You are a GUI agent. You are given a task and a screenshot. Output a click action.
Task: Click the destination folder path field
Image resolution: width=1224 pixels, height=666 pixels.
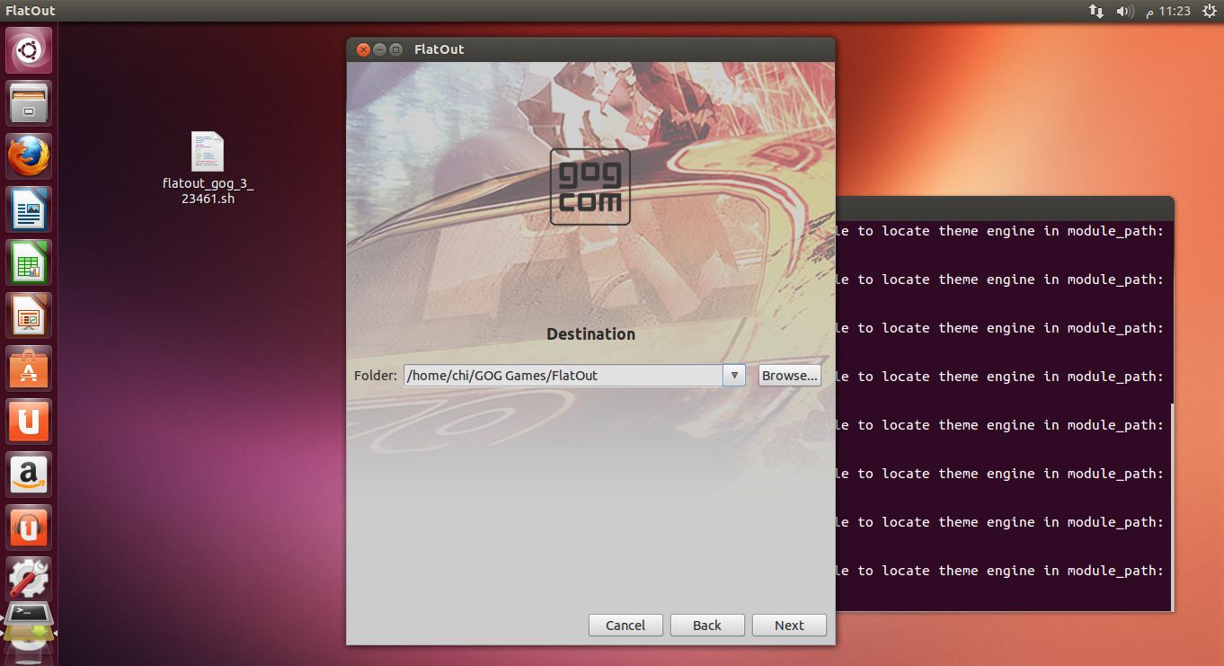[x=563, y=375]
